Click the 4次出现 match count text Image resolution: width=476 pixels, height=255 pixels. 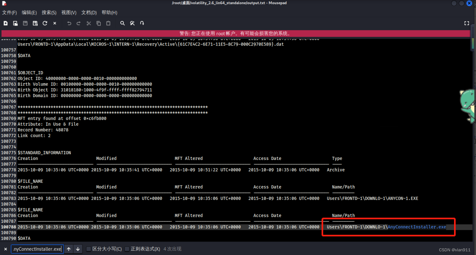pos(172,249)
